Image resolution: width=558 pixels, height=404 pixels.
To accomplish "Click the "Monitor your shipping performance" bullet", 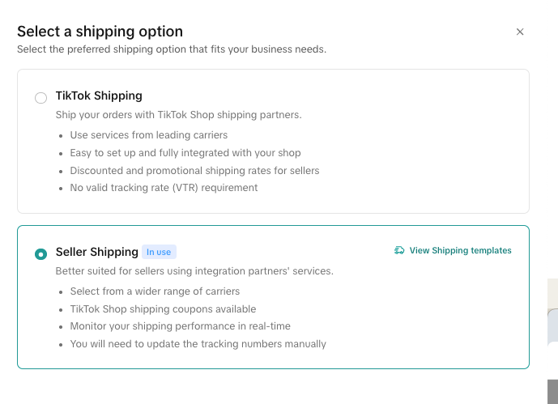I will (180, 326).
